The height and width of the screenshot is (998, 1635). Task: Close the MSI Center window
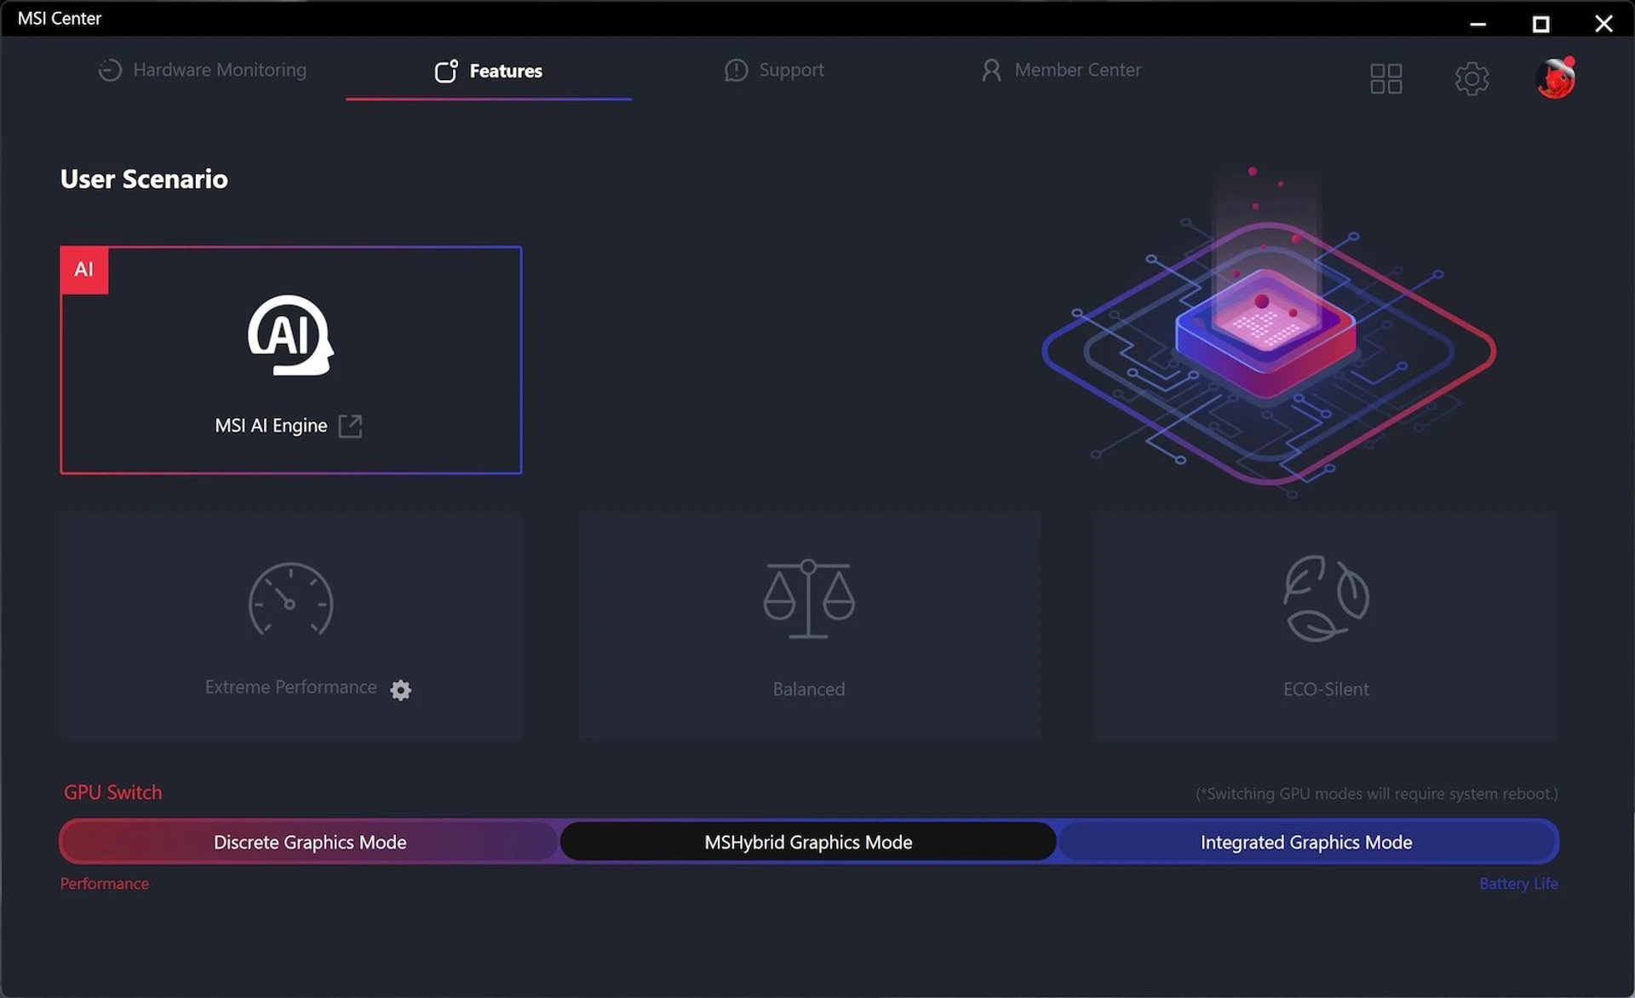[x=1603, y=24]
